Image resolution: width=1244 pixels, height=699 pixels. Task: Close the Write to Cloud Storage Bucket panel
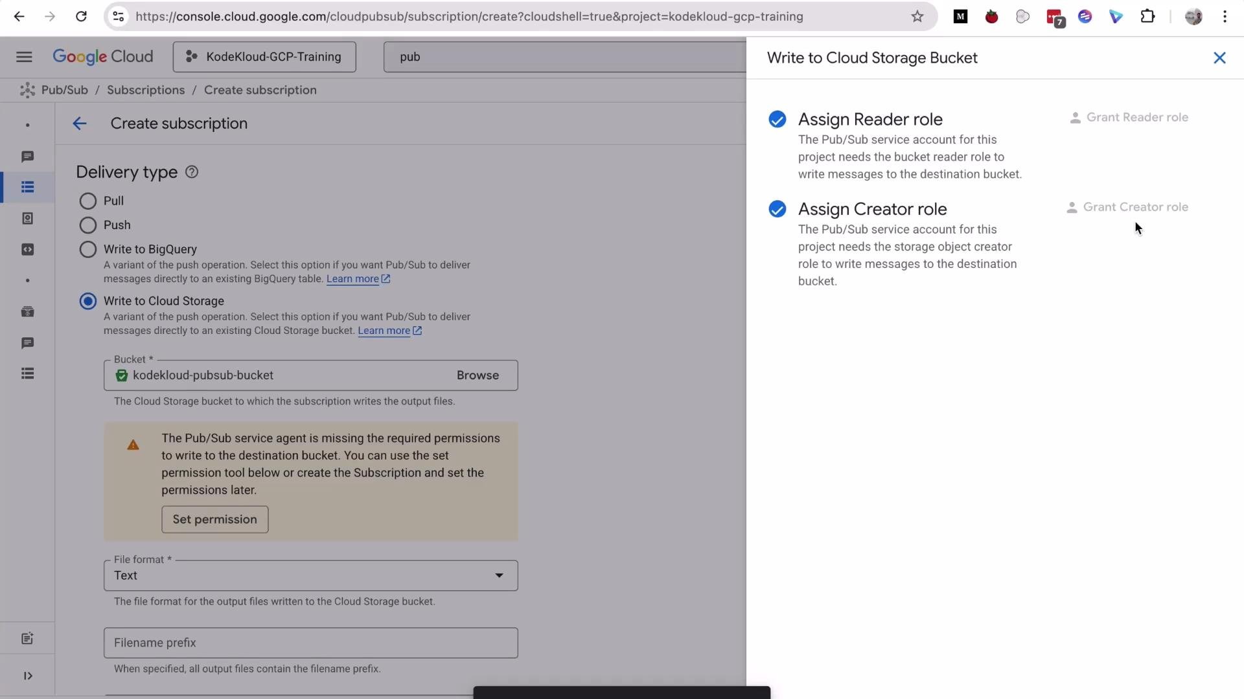pos(1219,58)
